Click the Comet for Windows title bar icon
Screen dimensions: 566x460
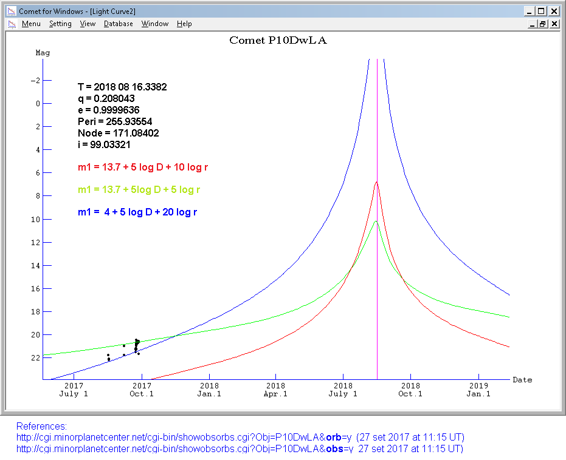tap(10, 11)
